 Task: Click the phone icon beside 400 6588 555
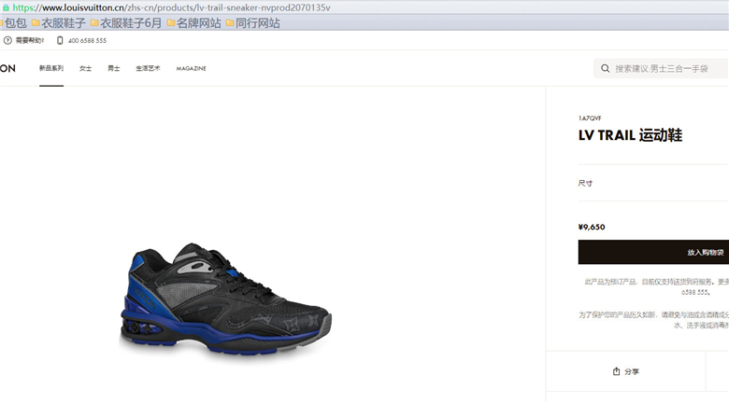coord(60,40)
